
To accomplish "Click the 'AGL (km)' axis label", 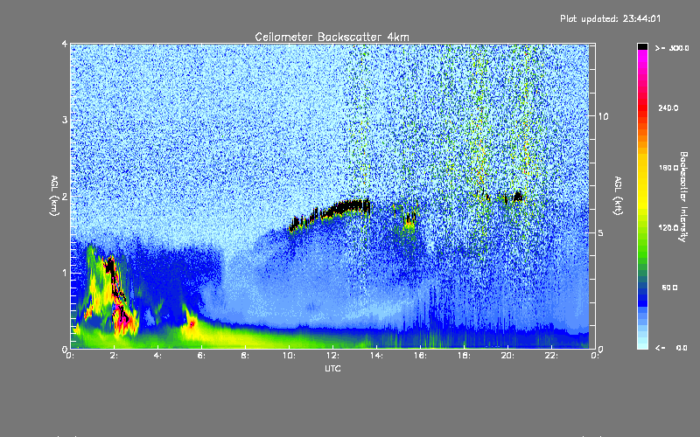I will click(54, 196).
